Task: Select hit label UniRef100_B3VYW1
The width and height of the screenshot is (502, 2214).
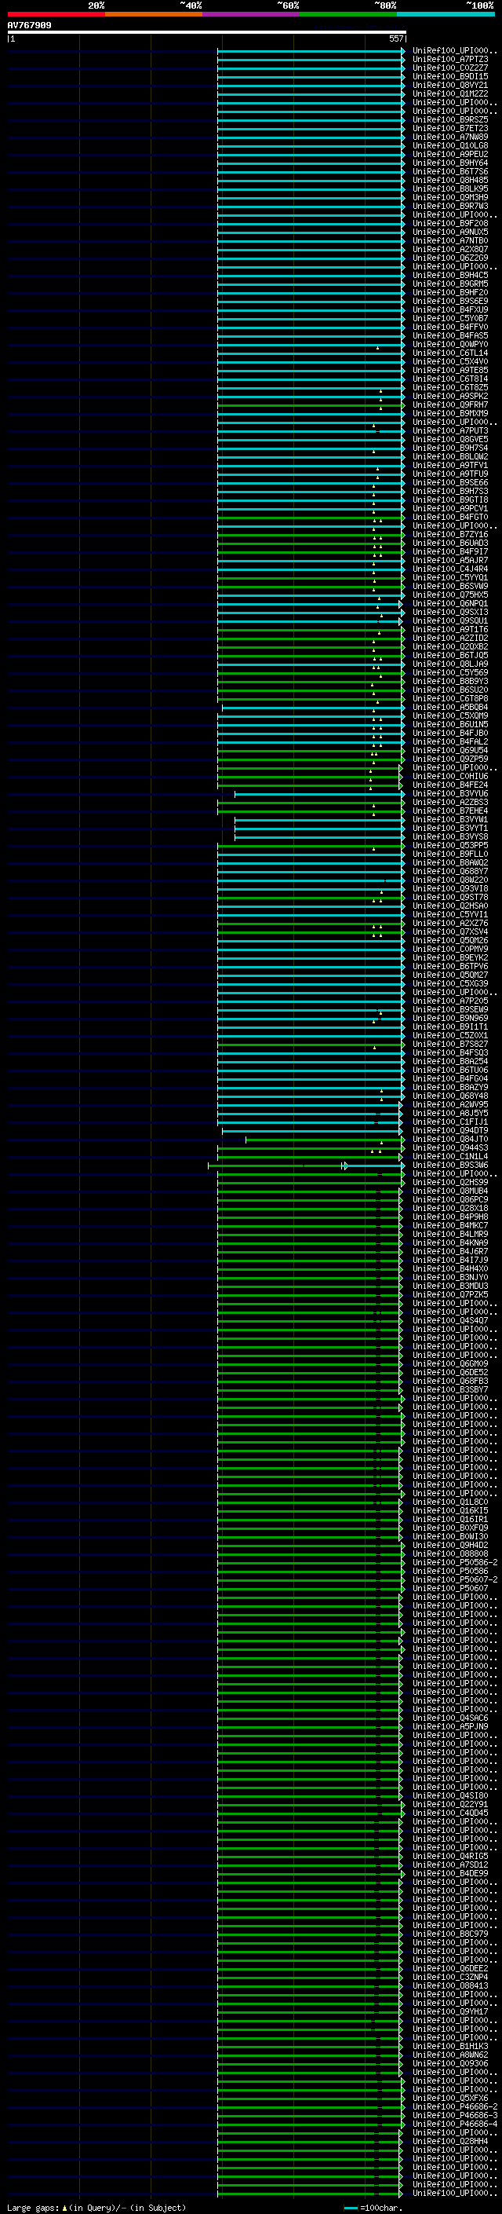Action: point(449,819)
